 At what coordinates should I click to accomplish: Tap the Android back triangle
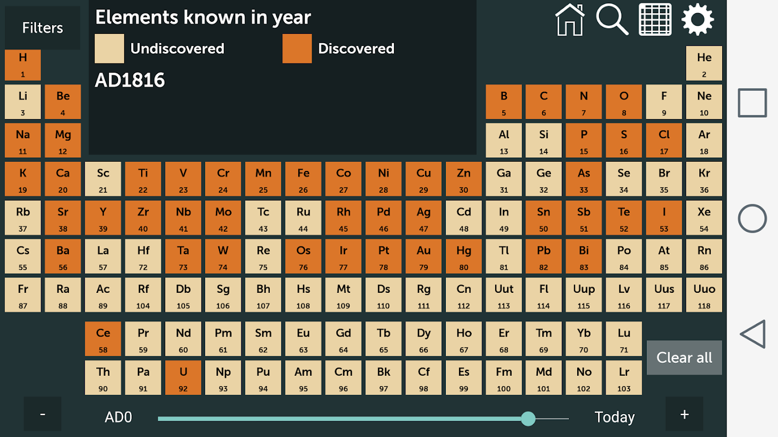752,334
